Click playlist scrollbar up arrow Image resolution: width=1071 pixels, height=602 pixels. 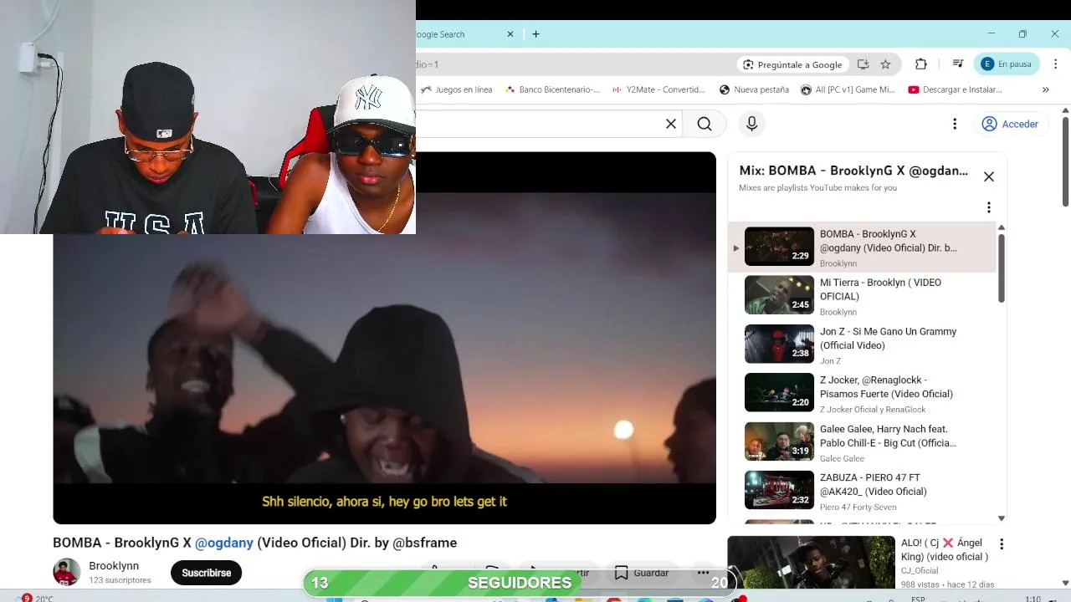coord(1001,227)
